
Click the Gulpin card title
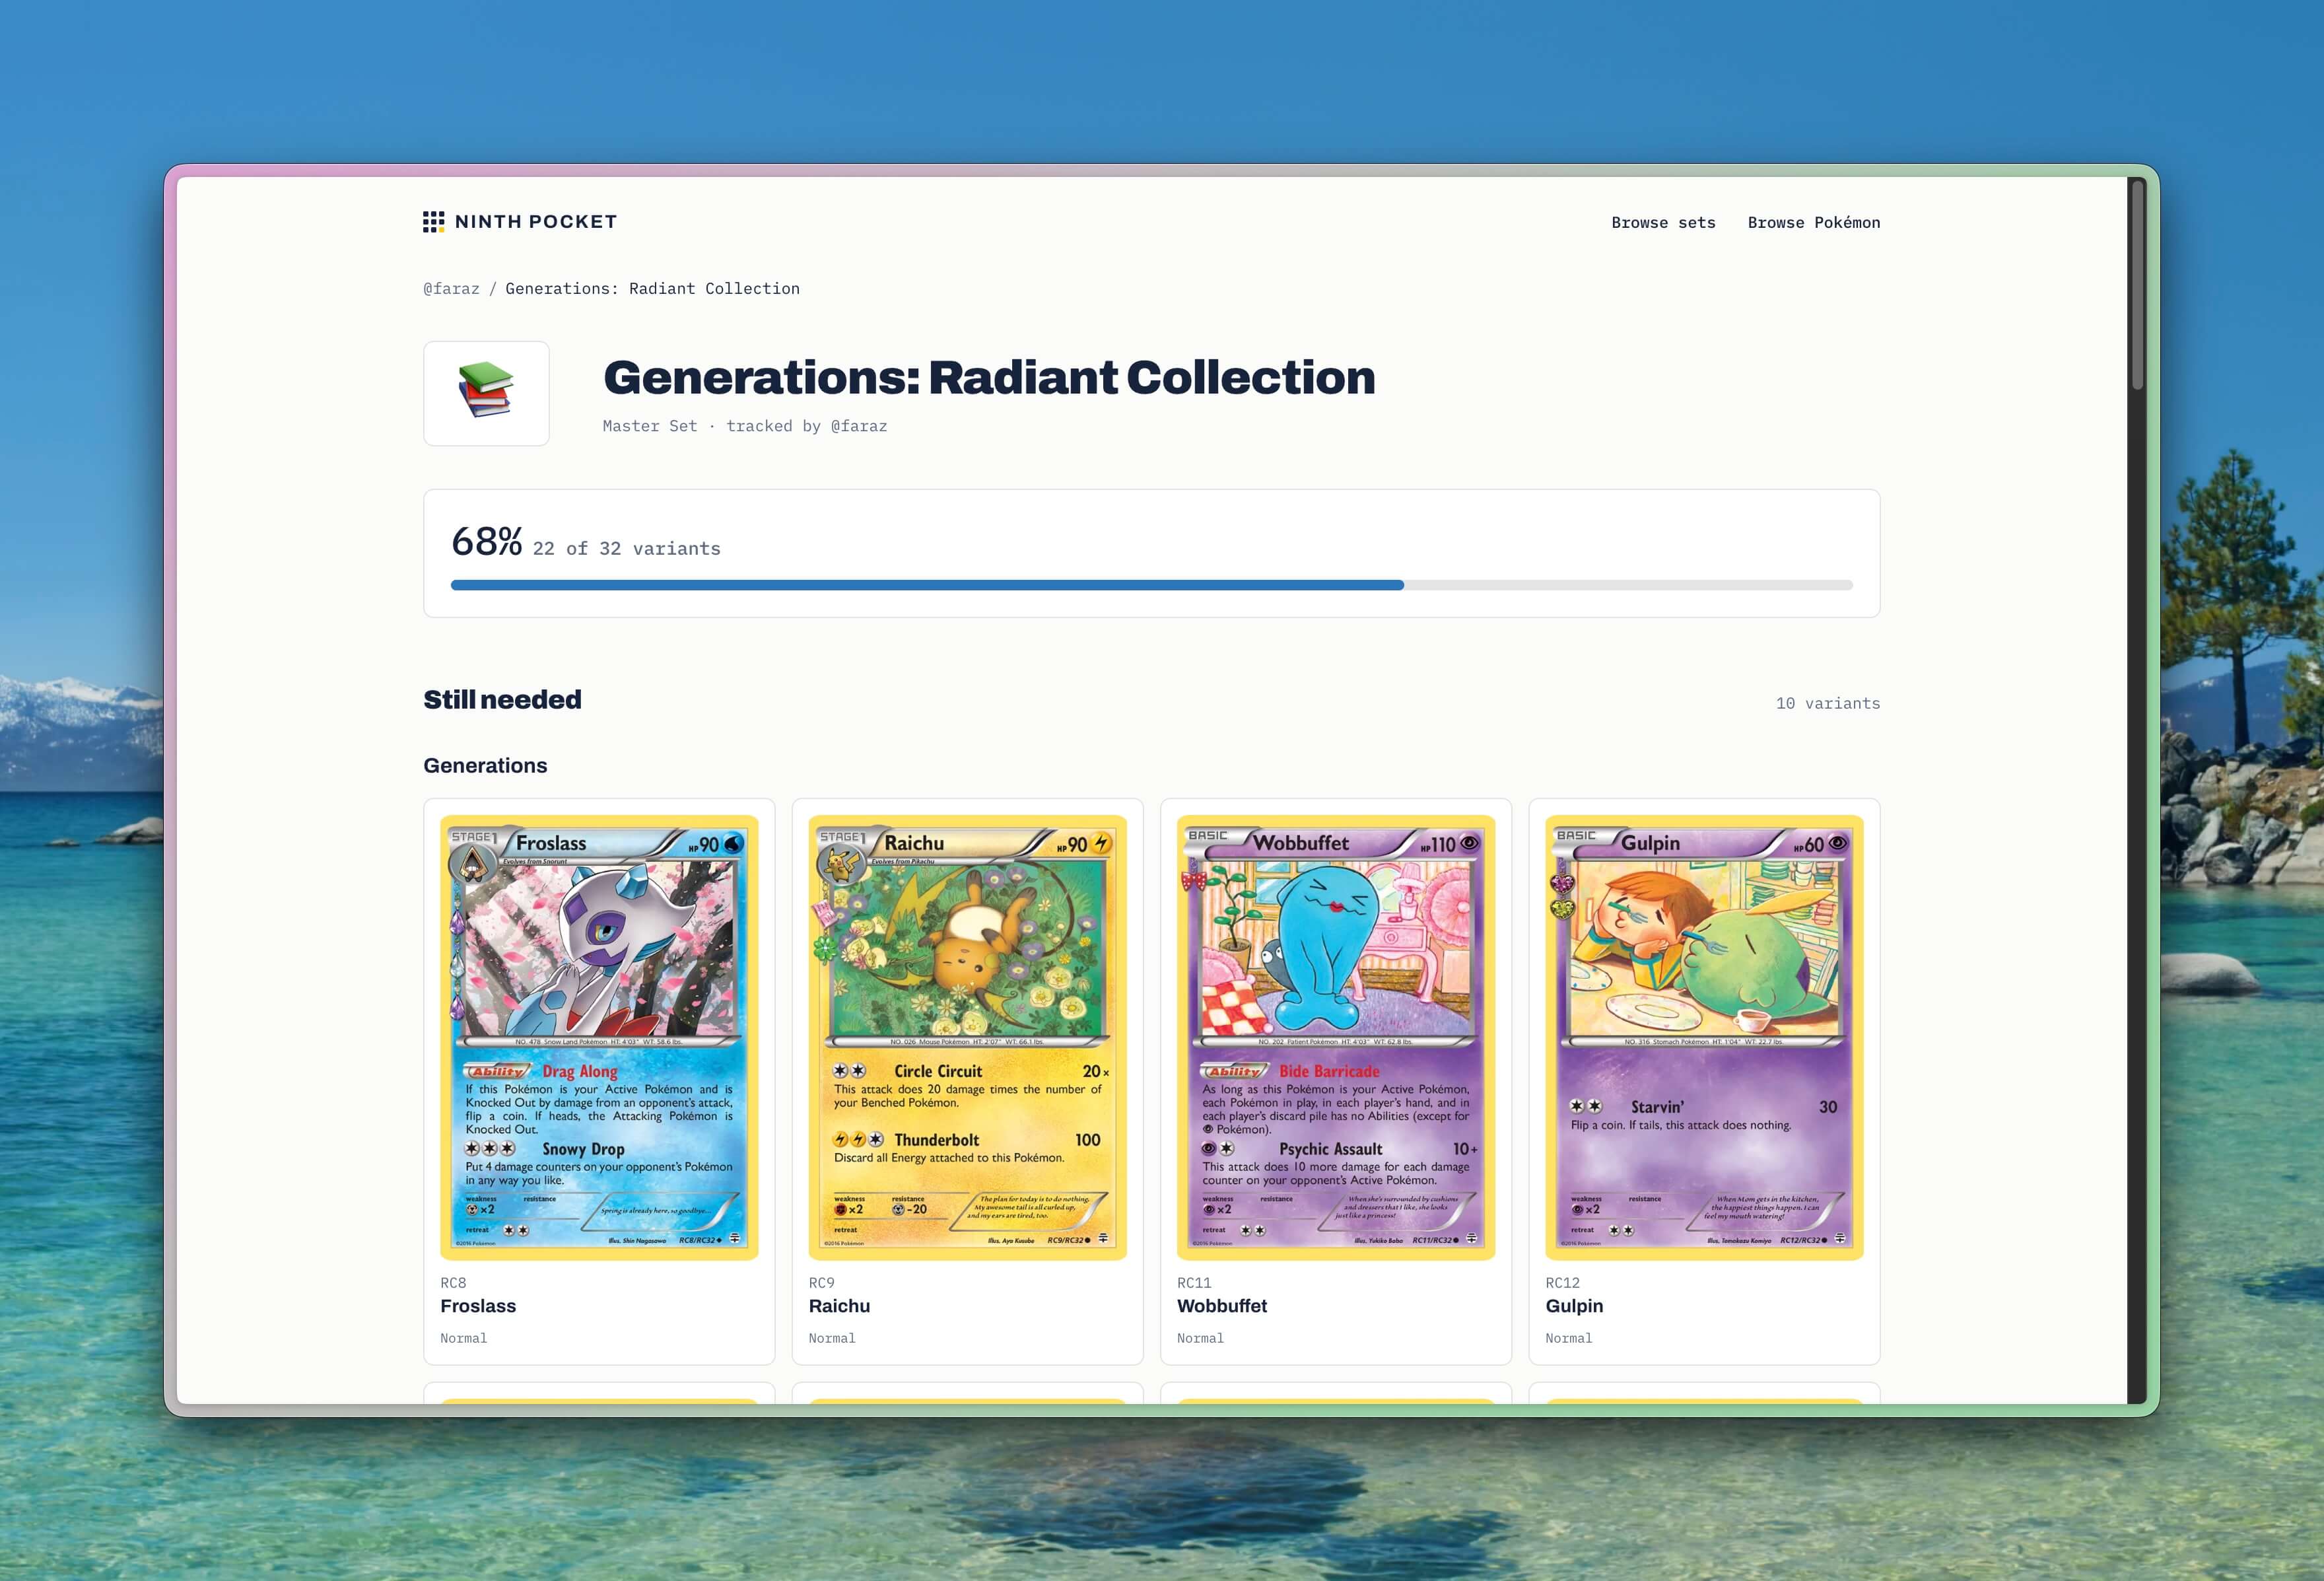[x=1574, y=1306]
